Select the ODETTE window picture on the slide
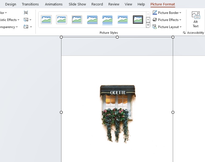 118,114
